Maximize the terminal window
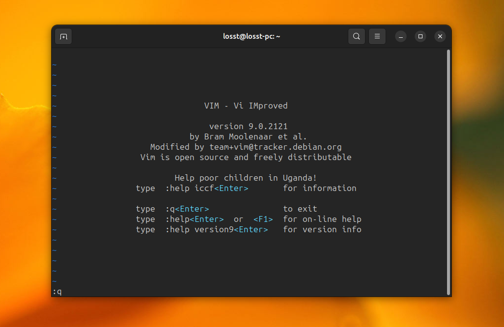The width and height of the screenshot is (504, 327). [x=420, y=36]
